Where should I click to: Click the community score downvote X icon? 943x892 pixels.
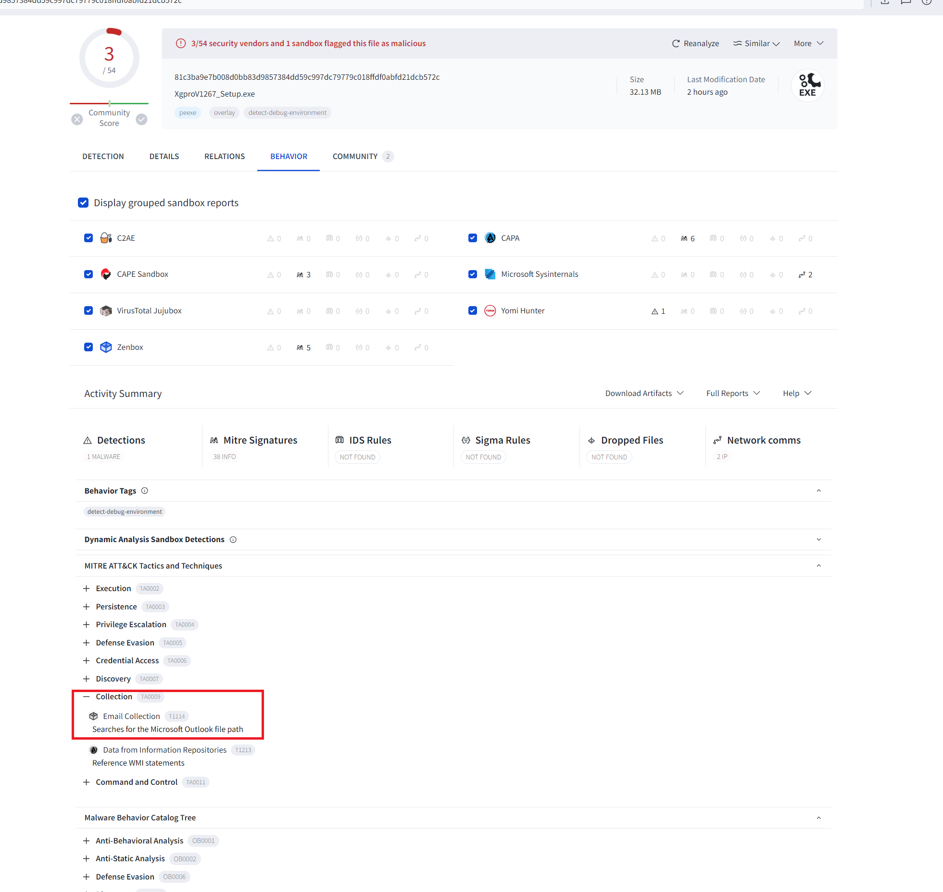tap(77, 119)
